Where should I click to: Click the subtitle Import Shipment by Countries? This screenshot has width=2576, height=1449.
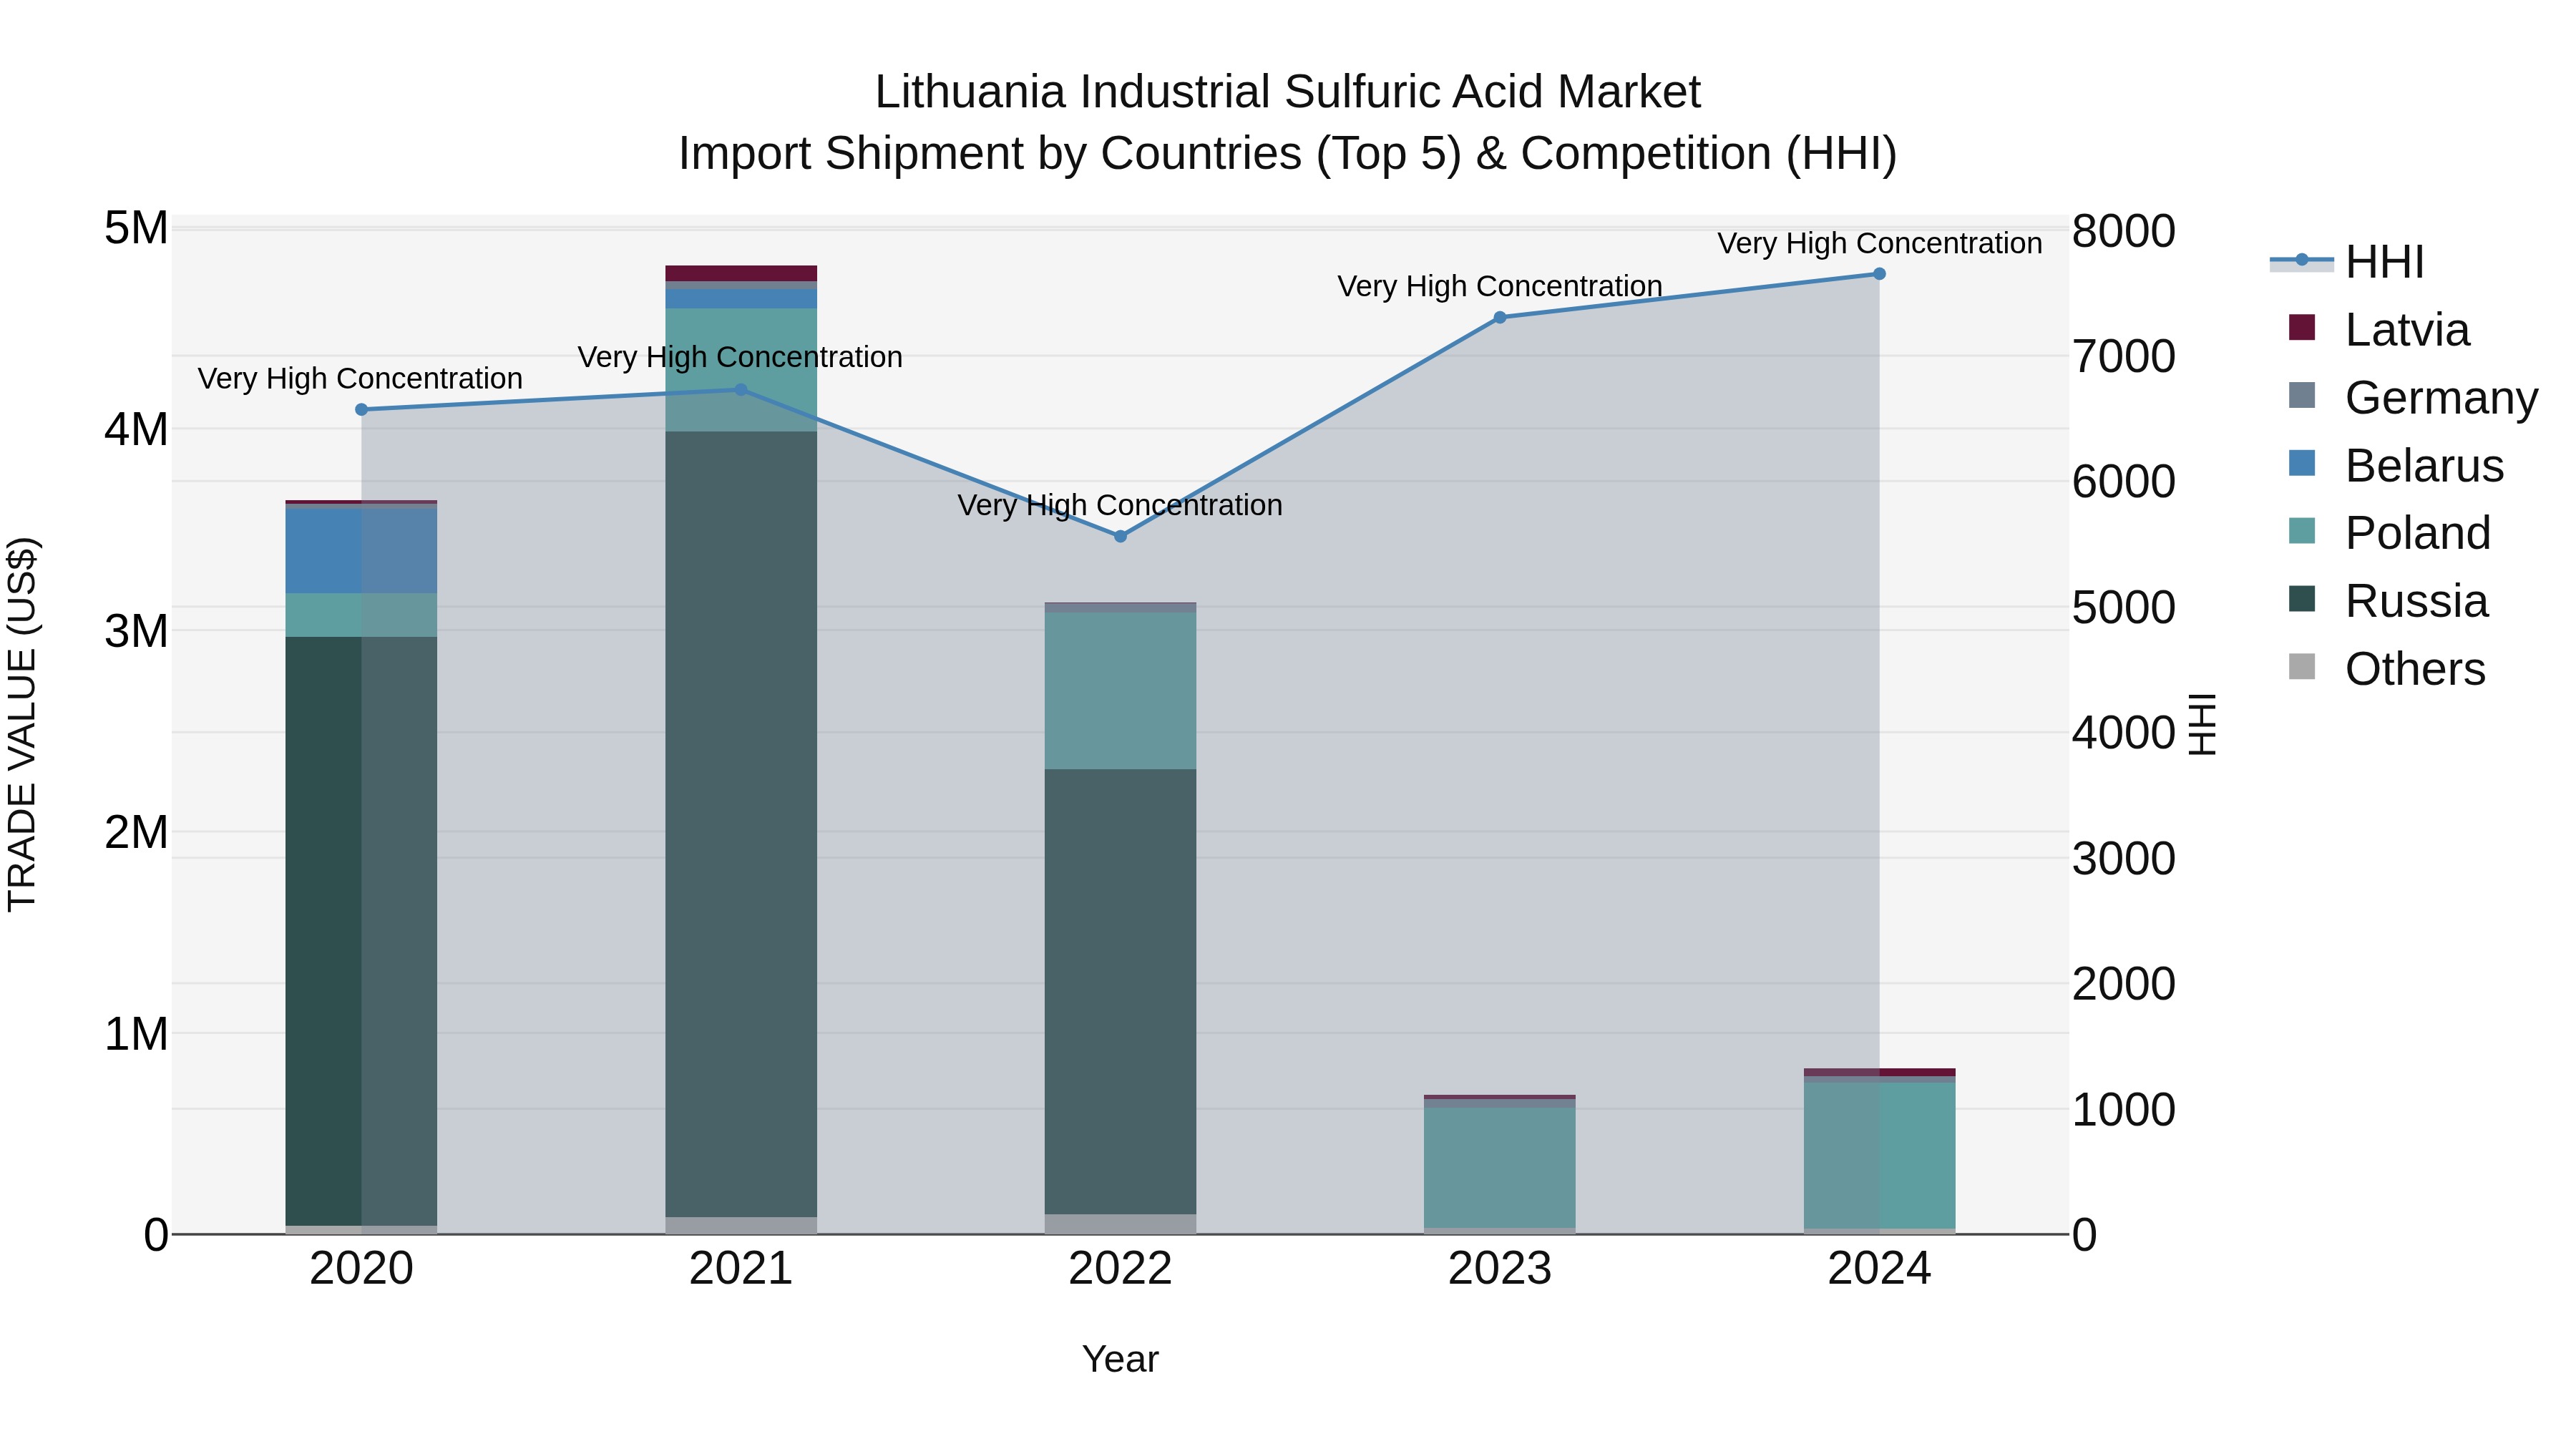coord(1288,154)
